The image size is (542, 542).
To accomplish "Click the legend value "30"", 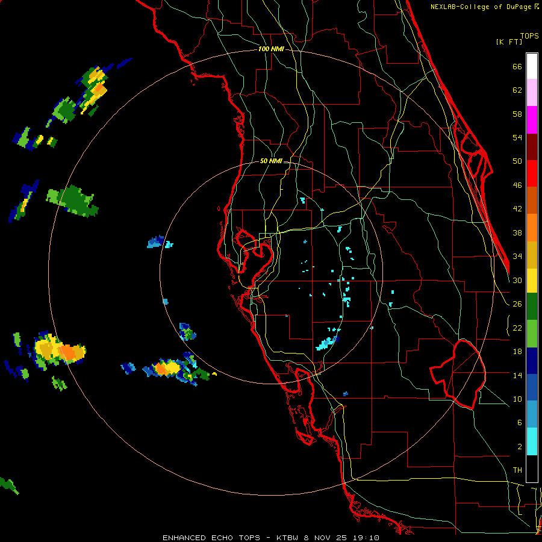I will 517,280.
